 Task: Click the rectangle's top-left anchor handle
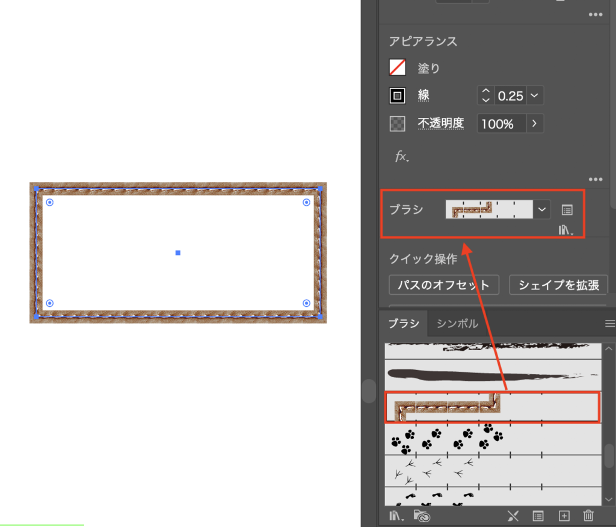36,189
